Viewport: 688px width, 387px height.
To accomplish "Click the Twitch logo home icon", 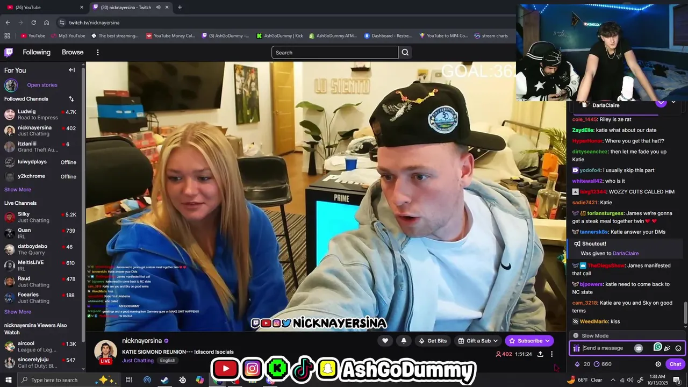I will coord(9,52).
